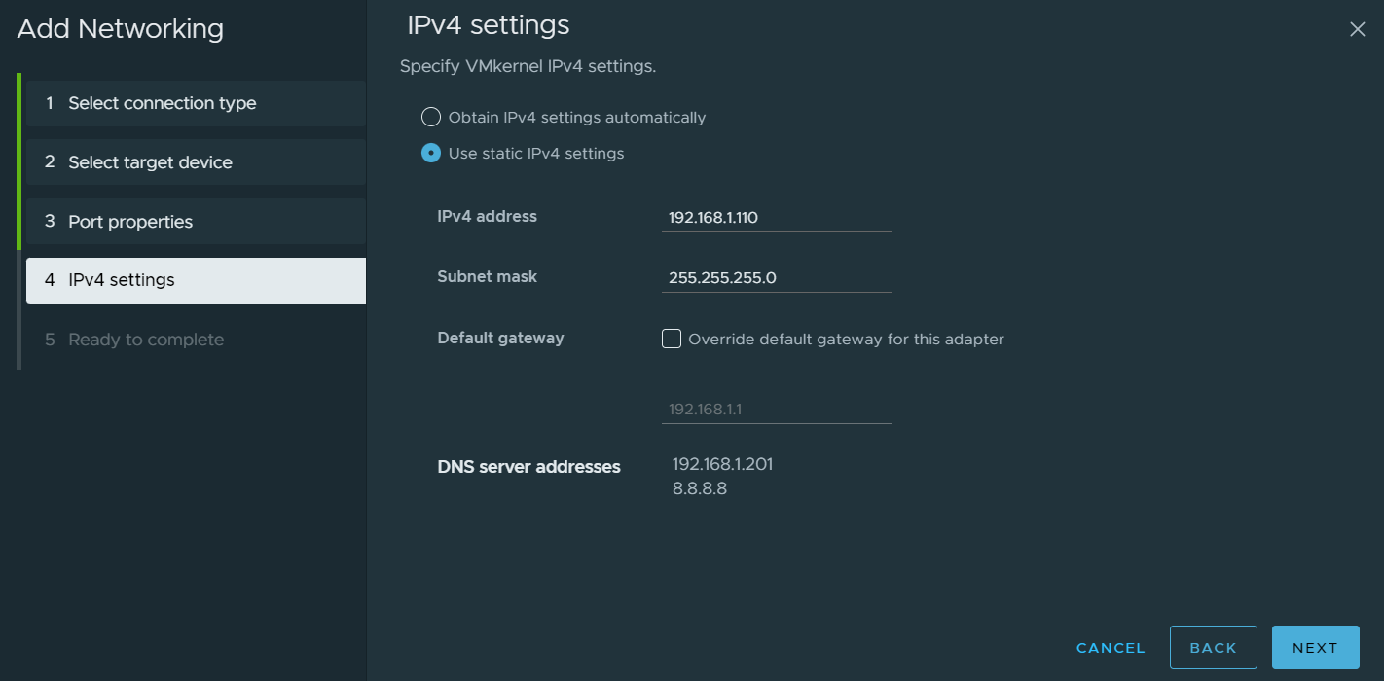Click the default gateway address field
This screenshot has height=681, width=1384.
(x=776, y=410)
